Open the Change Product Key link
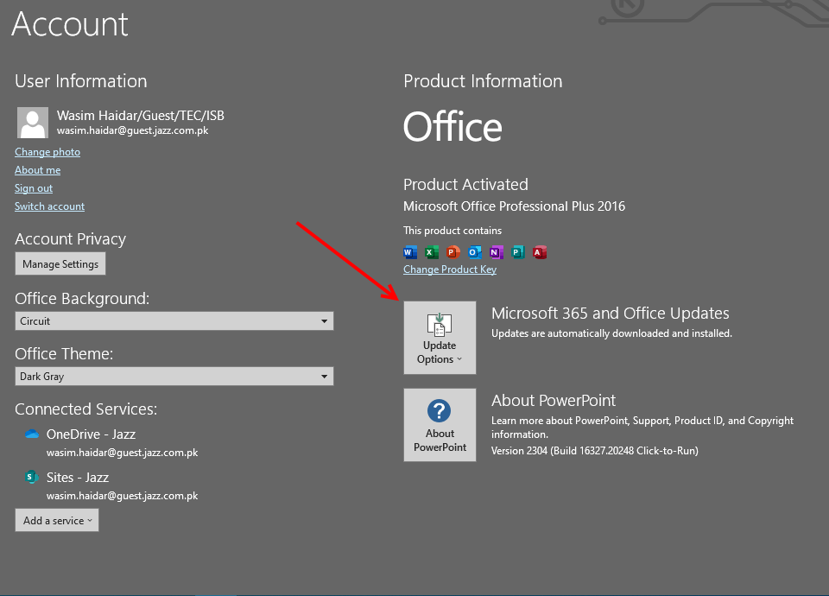This screenshot has height=596, width=829. coord(450,269)
